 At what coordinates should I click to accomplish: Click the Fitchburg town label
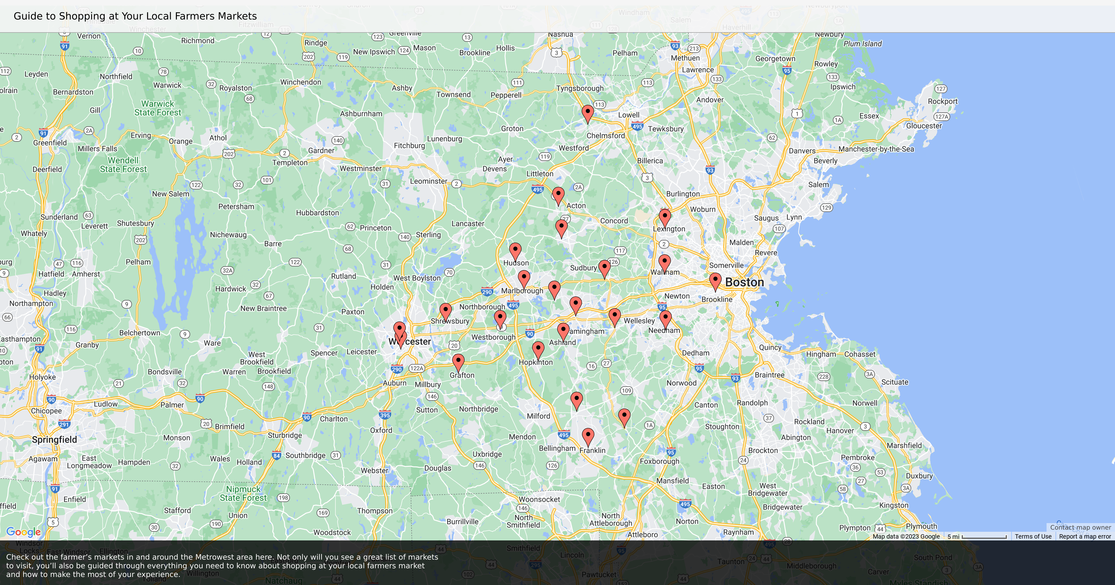[x=409, y=145]
